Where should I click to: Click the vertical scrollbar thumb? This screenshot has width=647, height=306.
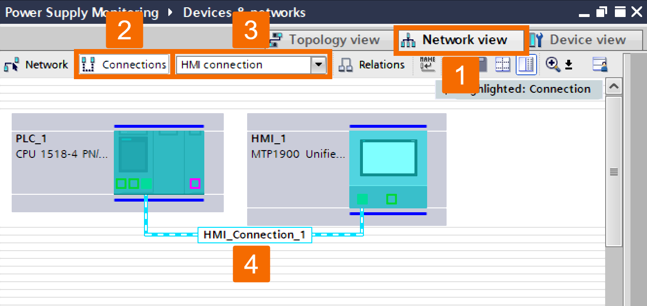coord(614,171)
